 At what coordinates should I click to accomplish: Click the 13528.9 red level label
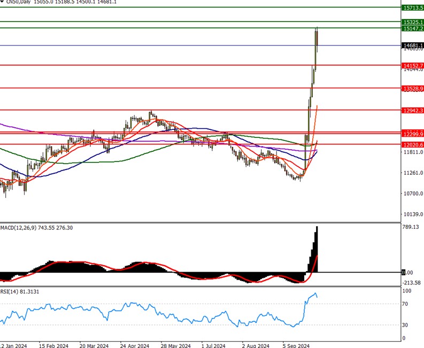coord(412,88)
